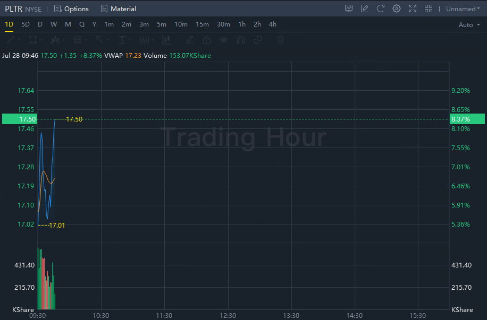This screenshot has height=320, width=487.
Task: Expand the rectangle tool dropdown arrow
Action: pos(41,40)
